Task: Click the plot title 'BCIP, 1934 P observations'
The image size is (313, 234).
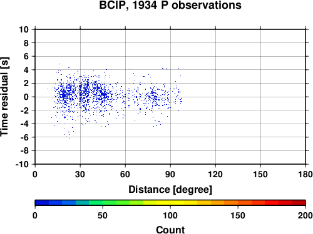Action: (x=170, y=5)
